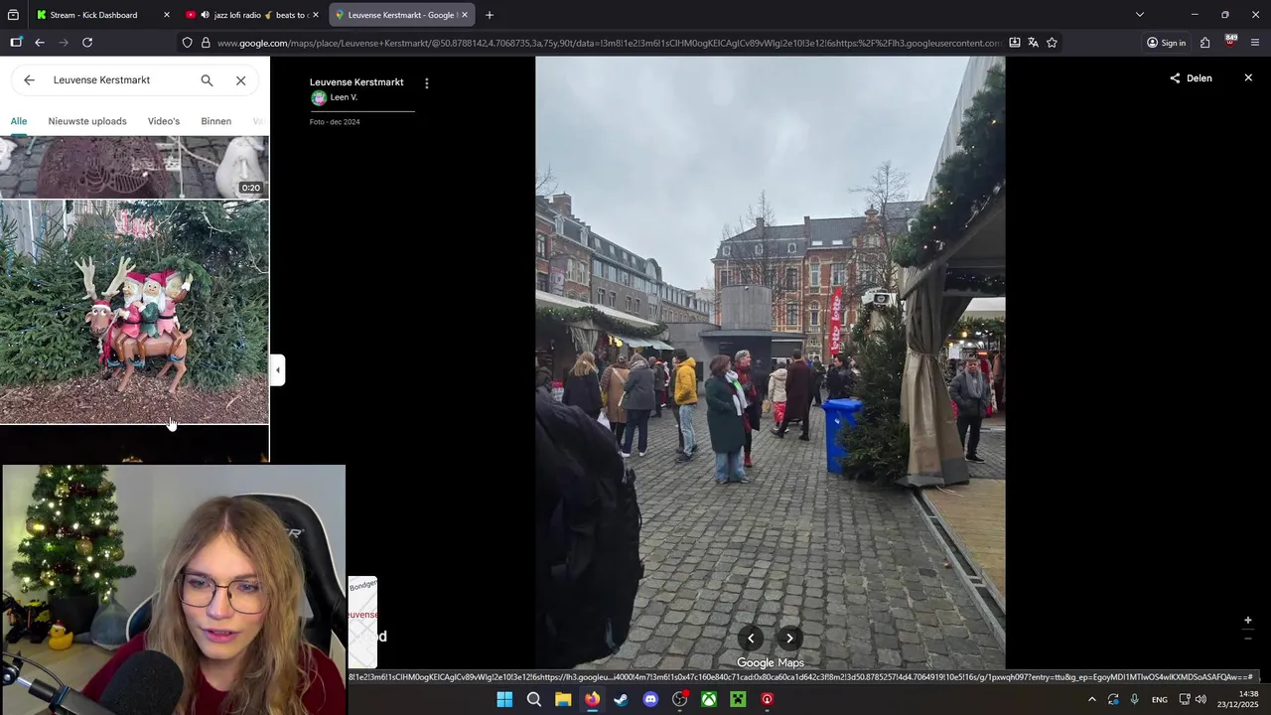Switch to the jazz lofi radio tab
The height and width of the screenshot is (715, 1271).
[252, 15]
